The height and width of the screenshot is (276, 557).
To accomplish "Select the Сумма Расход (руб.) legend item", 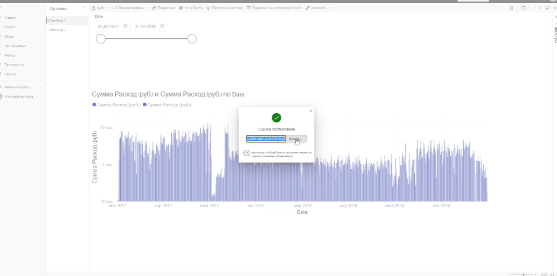I will click(x=117, y=105).
